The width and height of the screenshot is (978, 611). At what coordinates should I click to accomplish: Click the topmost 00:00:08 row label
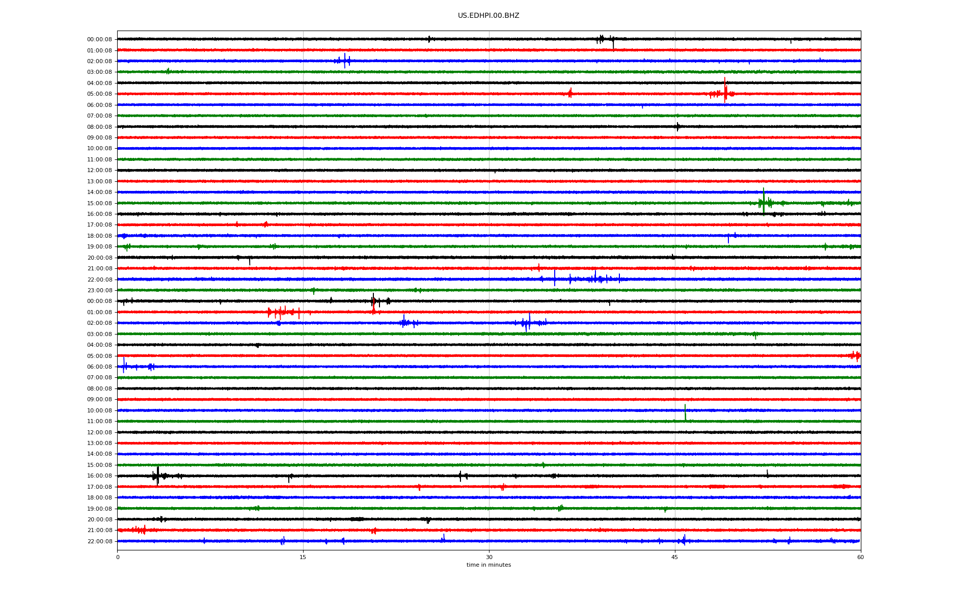[99, 39]
